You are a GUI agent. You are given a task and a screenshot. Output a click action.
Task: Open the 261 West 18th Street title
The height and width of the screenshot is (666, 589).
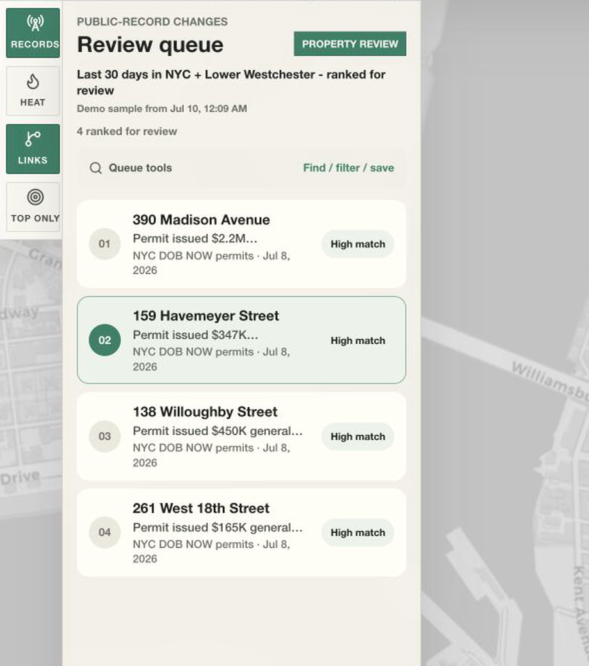point(200,508)
